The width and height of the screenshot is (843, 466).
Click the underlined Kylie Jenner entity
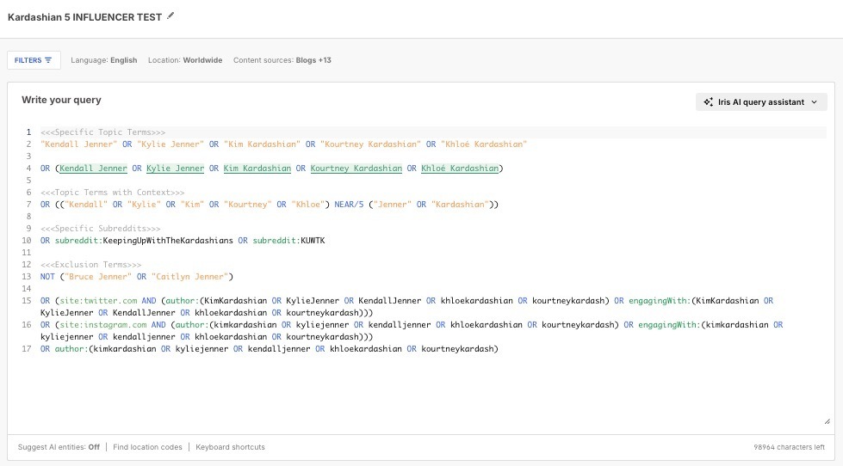coord(176,168)
